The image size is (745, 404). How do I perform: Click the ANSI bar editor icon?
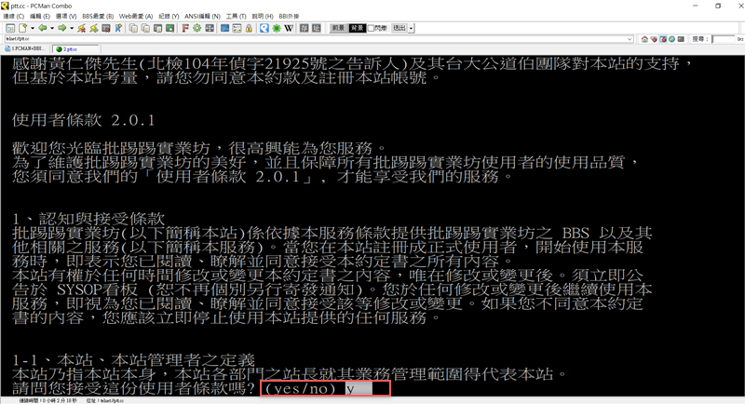237,28
